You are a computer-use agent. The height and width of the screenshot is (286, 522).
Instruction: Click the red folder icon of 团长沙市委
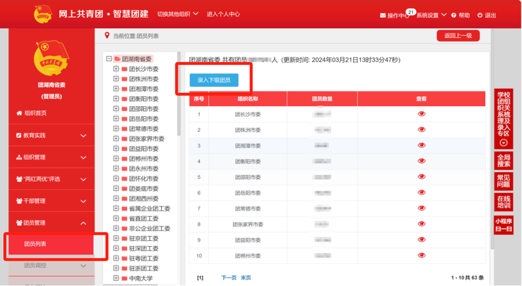pyautogui.click(x=124, y=69)
